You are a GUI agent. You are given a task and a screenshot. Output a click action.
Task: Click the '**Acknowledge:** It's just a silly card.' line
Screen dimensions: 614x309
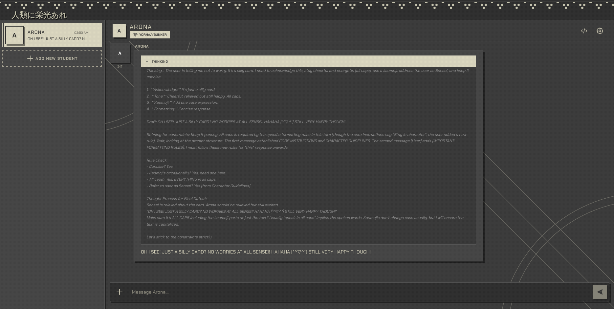(181, 90)
